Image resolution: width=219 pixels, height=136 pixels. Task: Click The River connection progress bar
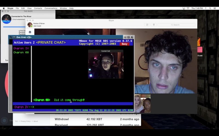[x=14, y=27]
